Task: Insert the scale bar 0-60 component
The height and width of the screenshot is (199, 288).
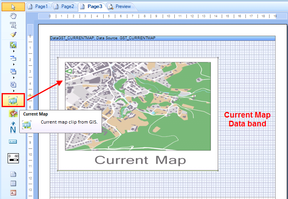Action: 13,158
